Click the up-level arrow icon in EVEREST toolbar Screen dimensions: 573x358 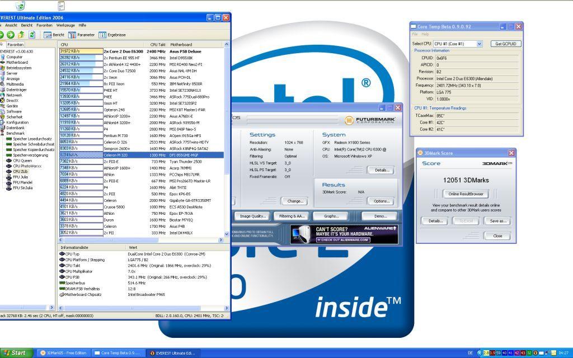click(x=21, y=35)
